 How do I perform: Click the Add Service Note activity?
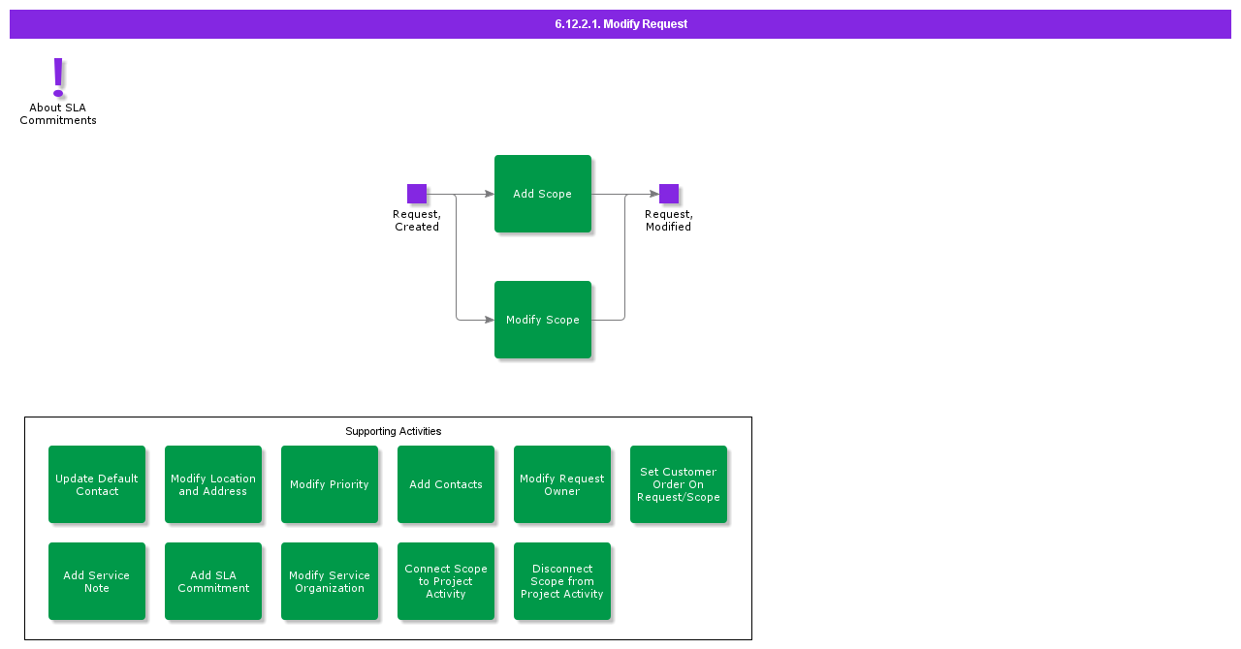click(x=97, y=581)
